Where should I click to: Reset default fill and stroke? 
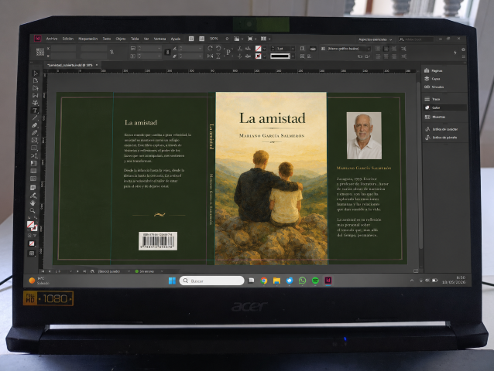pyautogui.click(x=29, y=217)
